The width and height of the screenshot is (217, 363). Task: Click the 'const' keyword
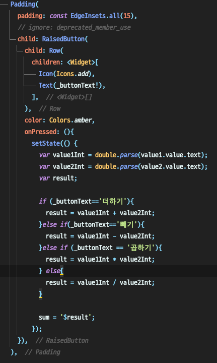(x=58, y=16)
